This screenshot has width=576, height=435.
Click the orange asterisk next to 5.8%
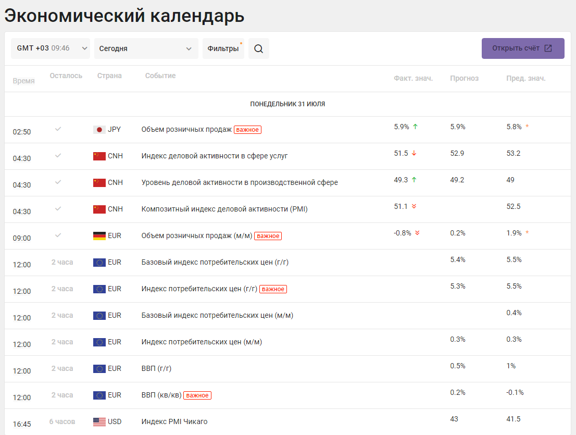[527, 126]
